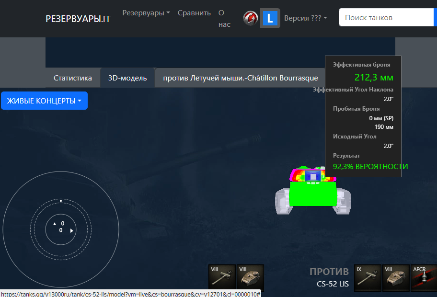Expand the Версия ??? dropdown
437x297 pixels.
pos(305,18)
